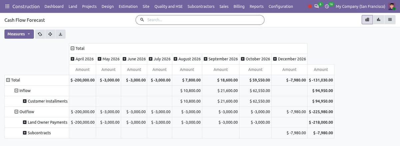Sort by the Amount header under August 2026
Viewport: 400px width, 146px height.
click(187, 69)
